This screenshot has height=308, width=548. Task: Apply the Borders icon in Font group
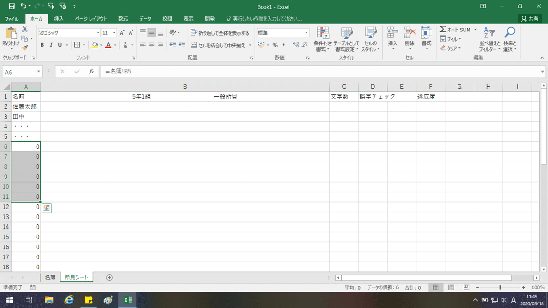[77, 45]
